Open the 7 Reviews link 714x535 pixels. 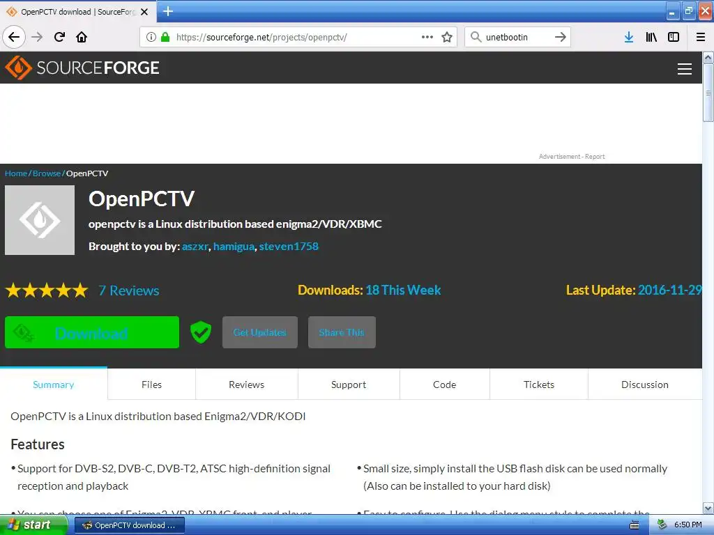(129, 290)
